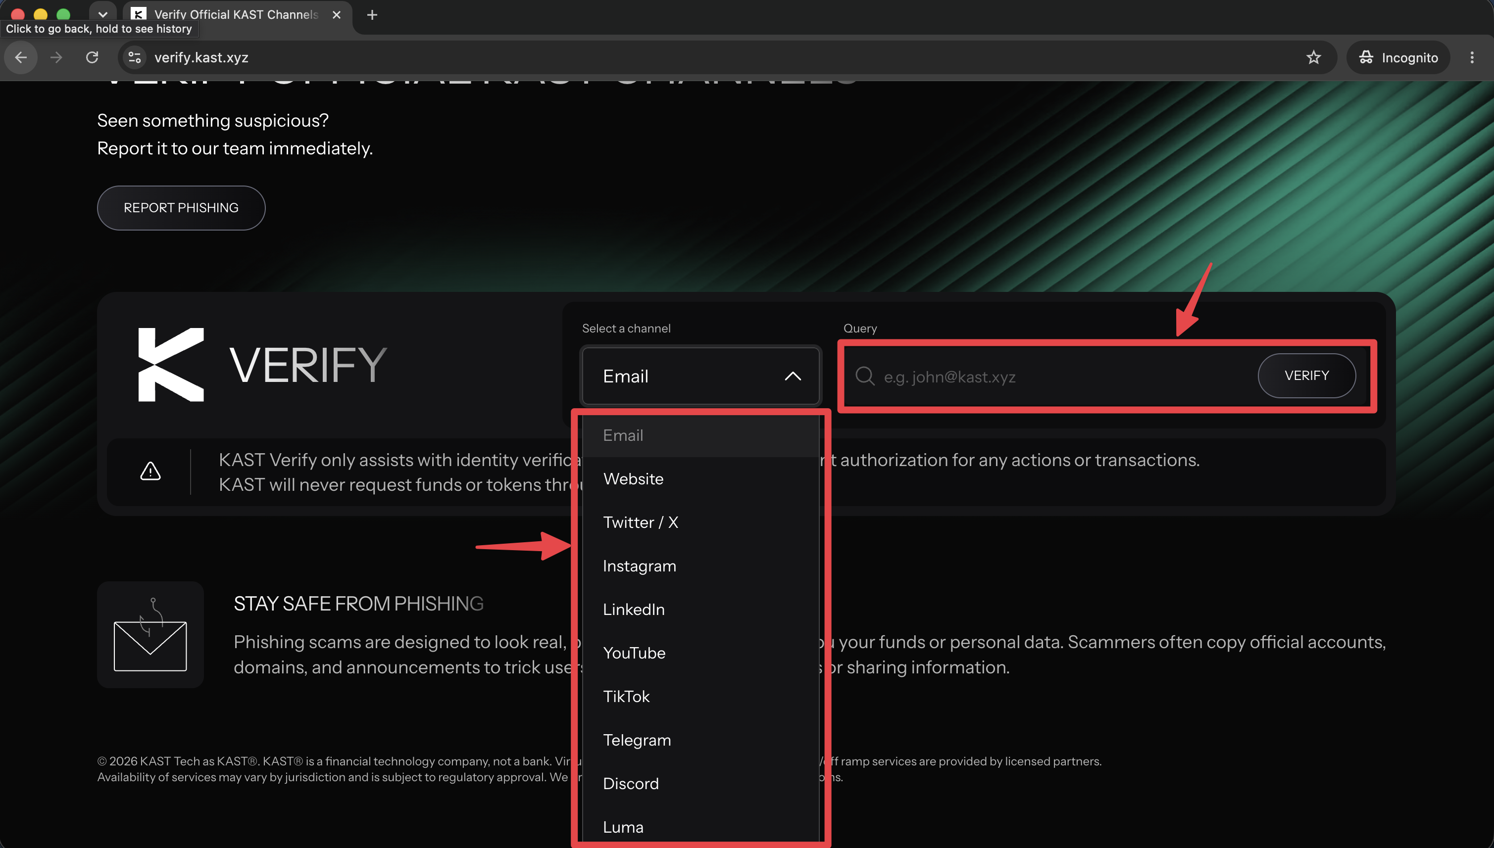Bookmark this page with the star icon
This screenshot has width=1494, height=848.
tap(1313, 58)
